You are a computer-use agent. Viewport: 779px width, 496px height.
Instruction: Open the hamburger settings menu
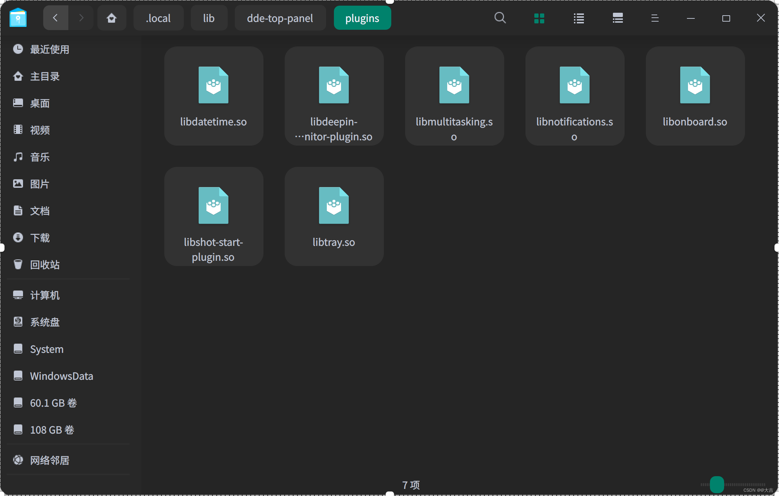pos(655,18)
